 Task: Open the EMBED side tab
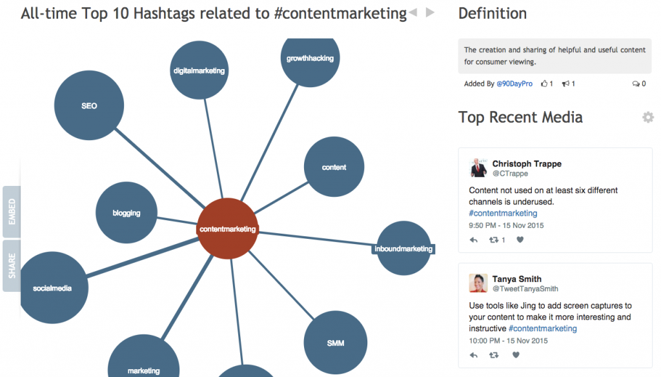pyautogui.click(x=12, y=212)
